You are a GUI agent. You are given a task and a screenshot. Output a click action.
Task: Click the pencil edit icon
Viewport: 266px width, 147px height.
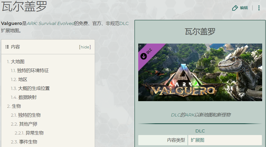point(235,8)
